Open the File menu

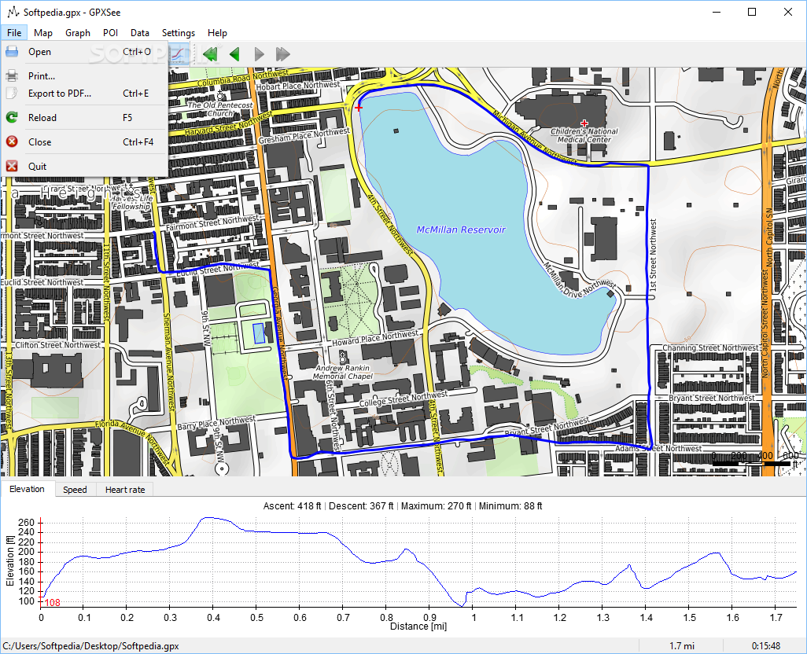14,33
